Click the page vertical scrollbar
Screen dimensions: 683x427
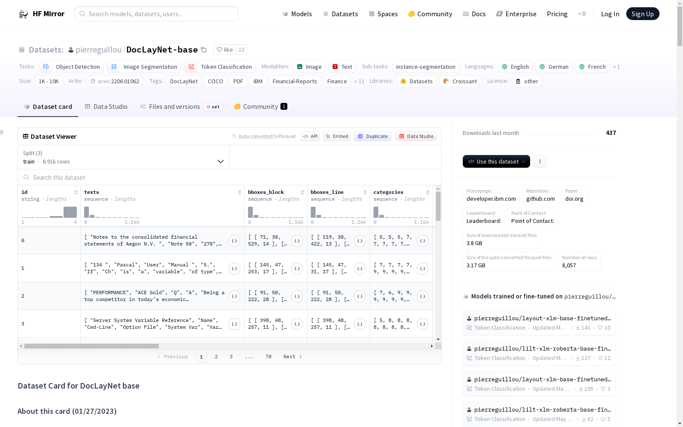click(x=680, y=26)
